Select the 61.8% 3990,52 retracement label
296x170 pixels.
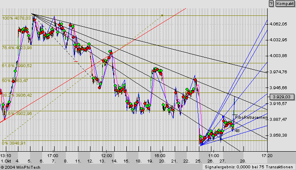tap(17, 66)
